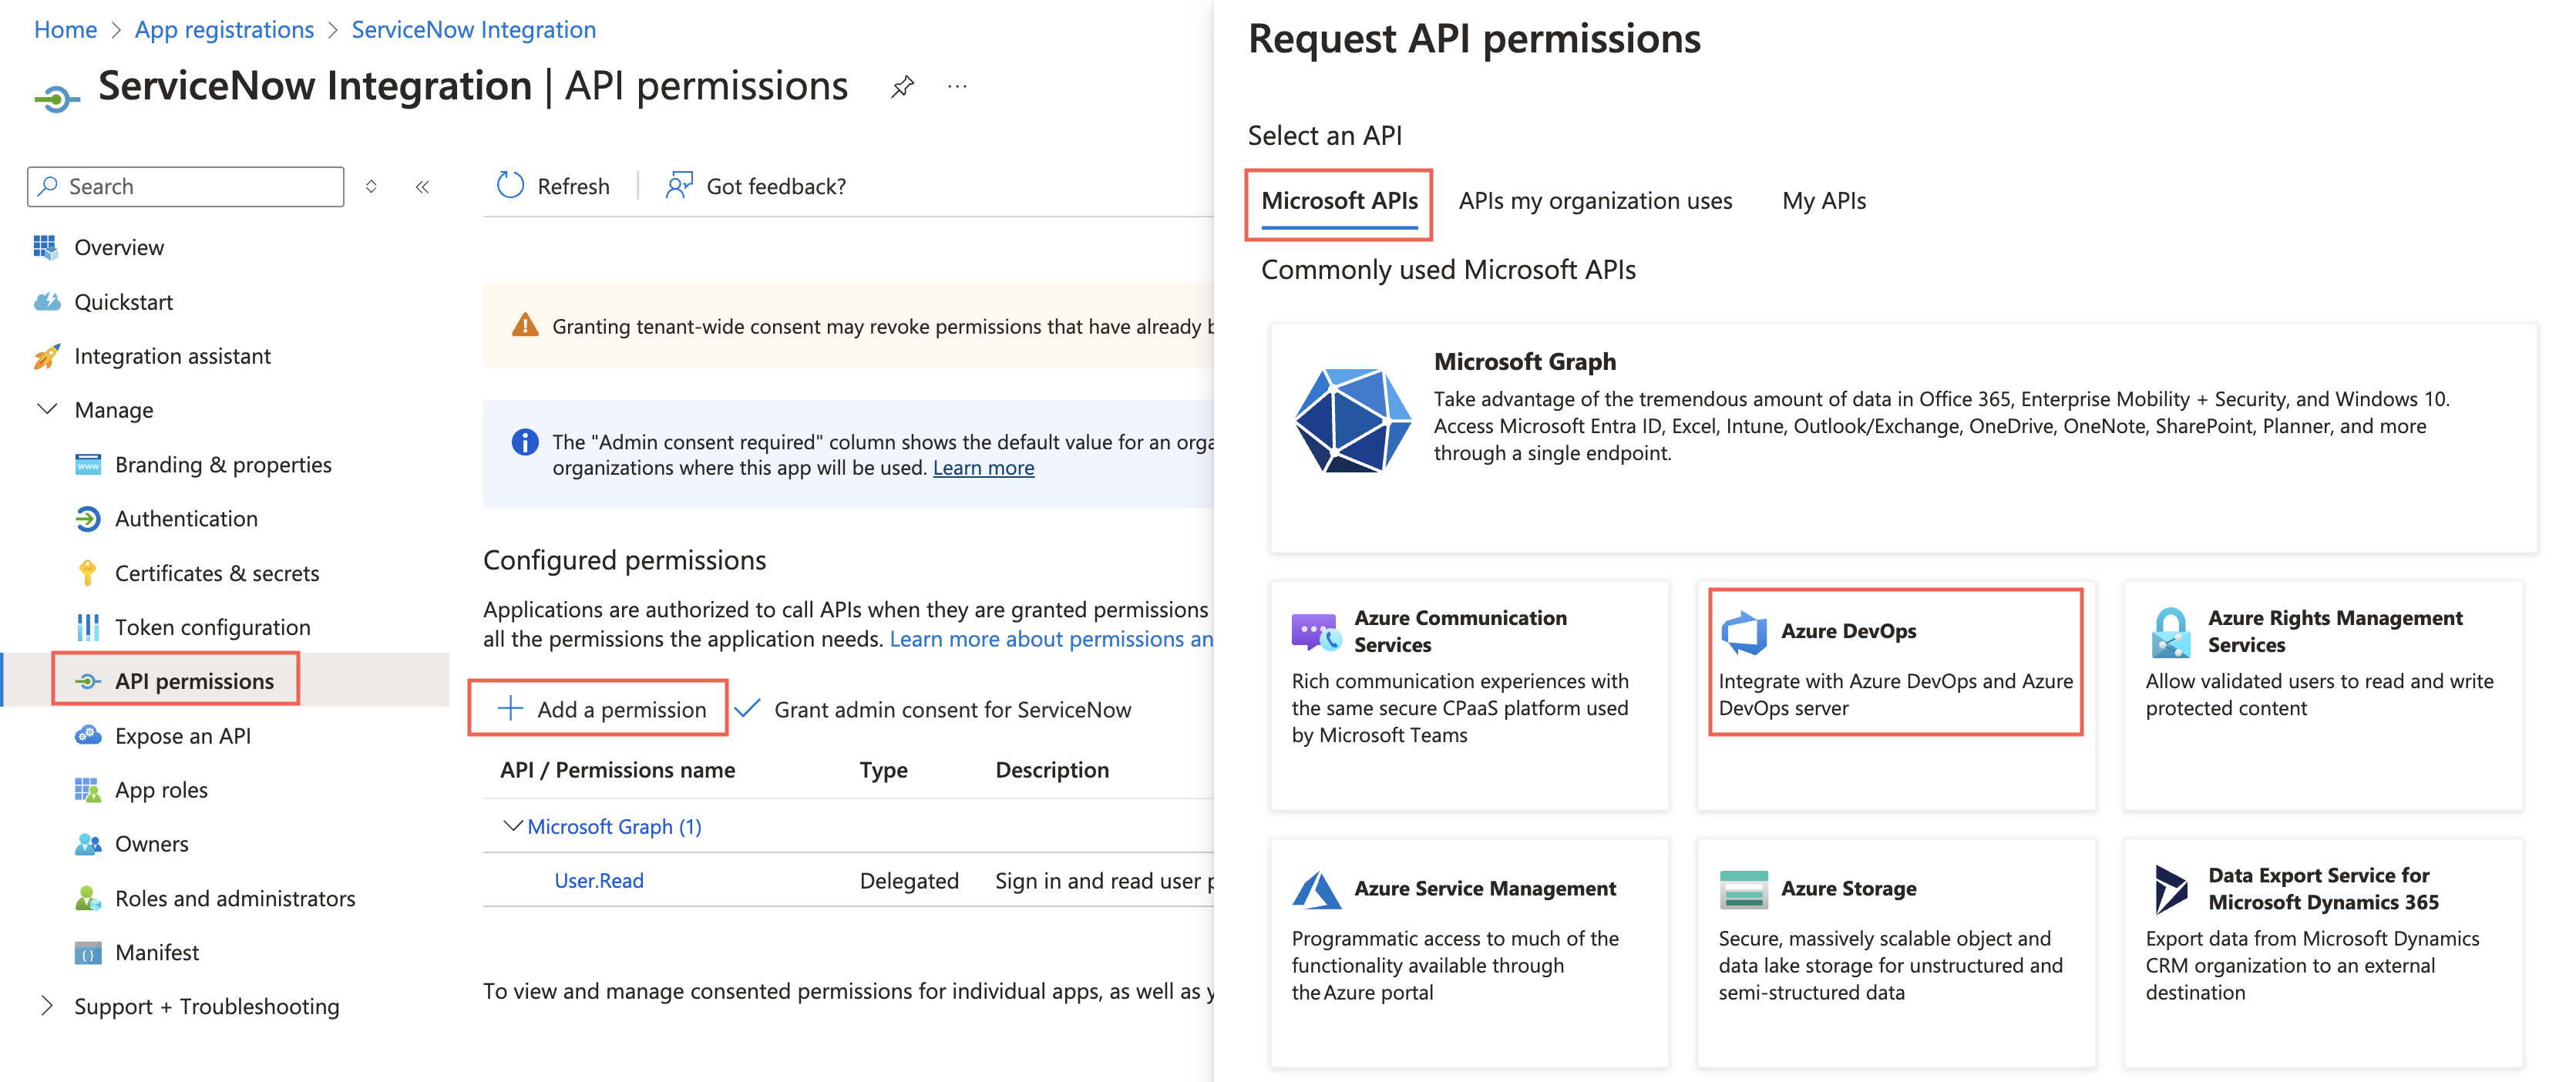Click the Learn more link in info banner
The height and width of the screenshot is (1082, 2576).
coord(983,468)
